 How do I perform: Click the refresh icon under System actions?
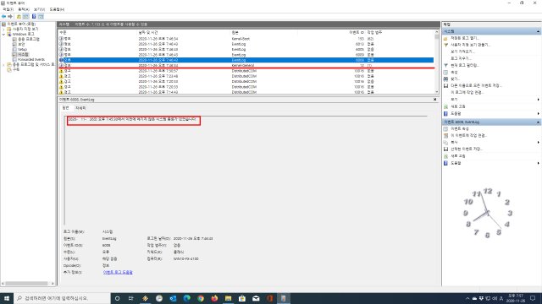click(445, 106)
